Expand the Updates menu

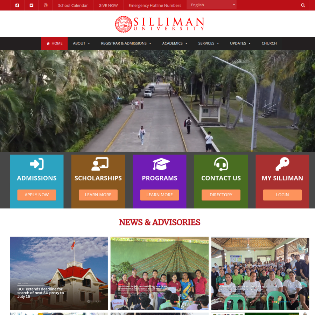[x=240, y=43]
